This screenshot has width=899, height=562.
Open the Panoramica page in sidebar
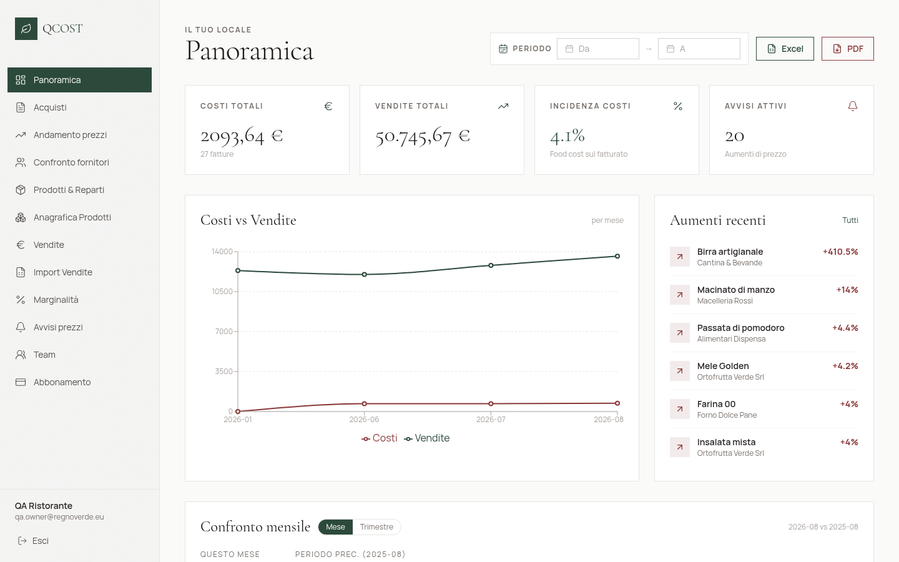pyautogui.click(x=79, y=80)
